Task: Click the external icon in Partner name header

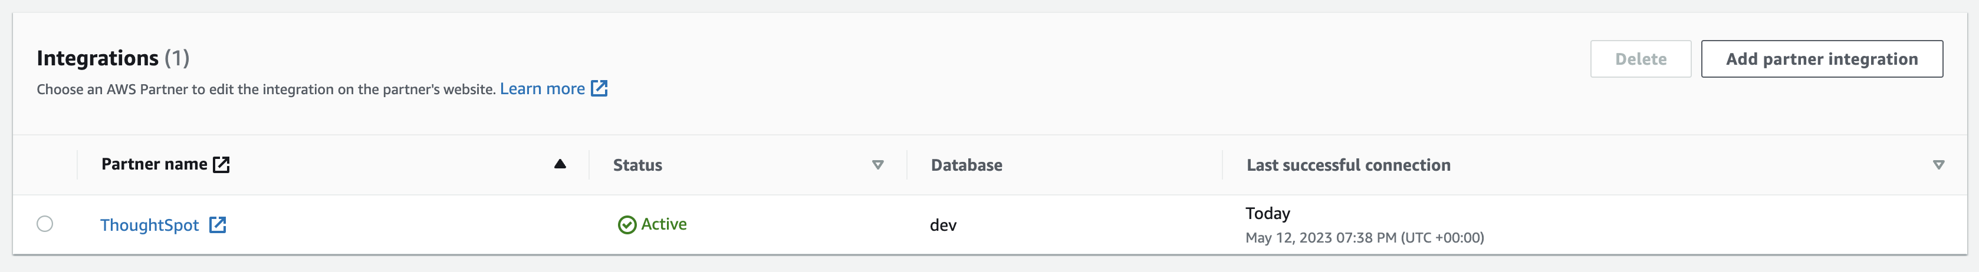Action: point(221,165)
